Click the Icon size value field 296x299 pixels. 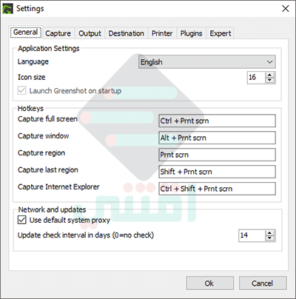[x=256, y=78]
